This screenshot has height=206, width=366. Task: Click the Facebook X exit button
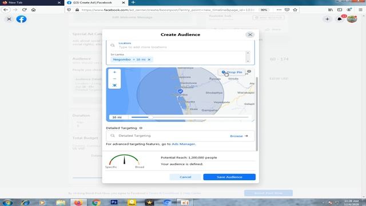point(9,19)
